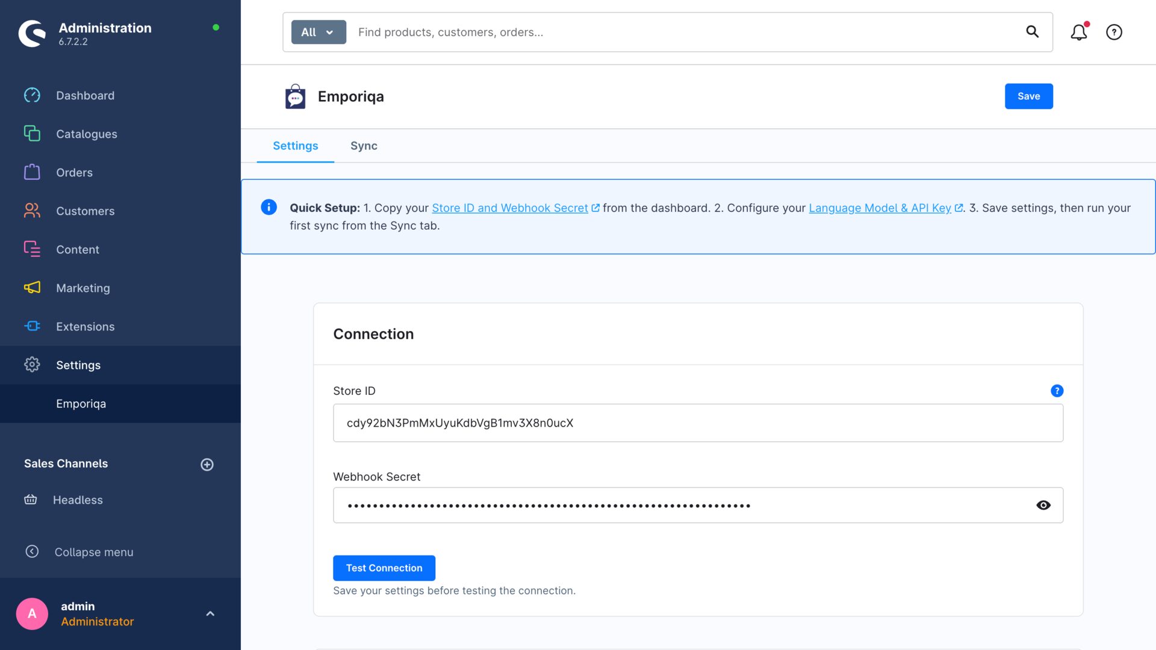
Task: Click the Save button
Action: 1028,96
